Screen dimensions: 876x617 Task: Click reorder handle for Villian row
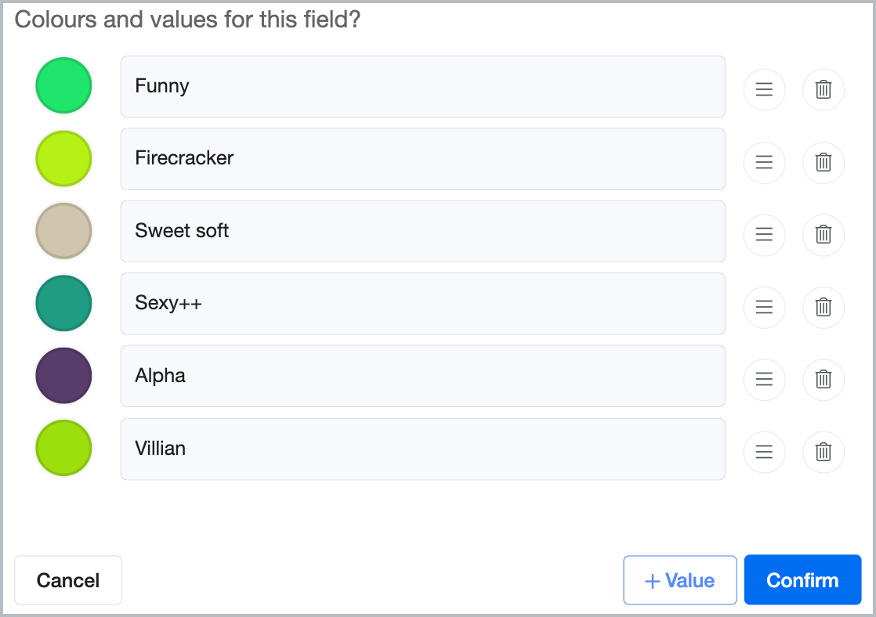764,452
